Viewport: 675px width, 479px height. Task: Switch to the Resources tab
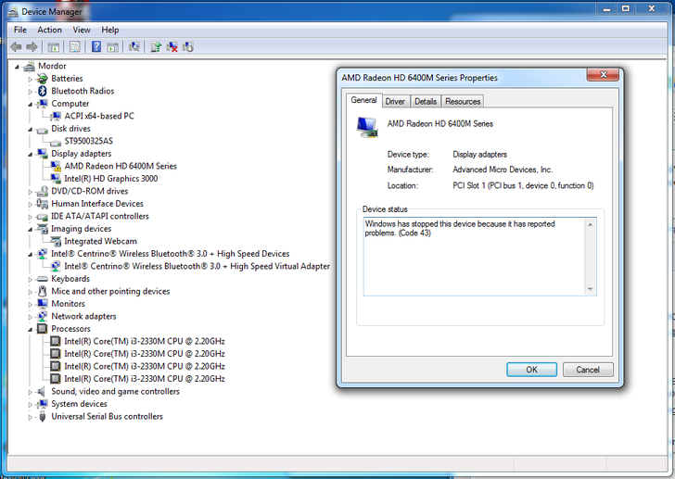click(463, 102)
